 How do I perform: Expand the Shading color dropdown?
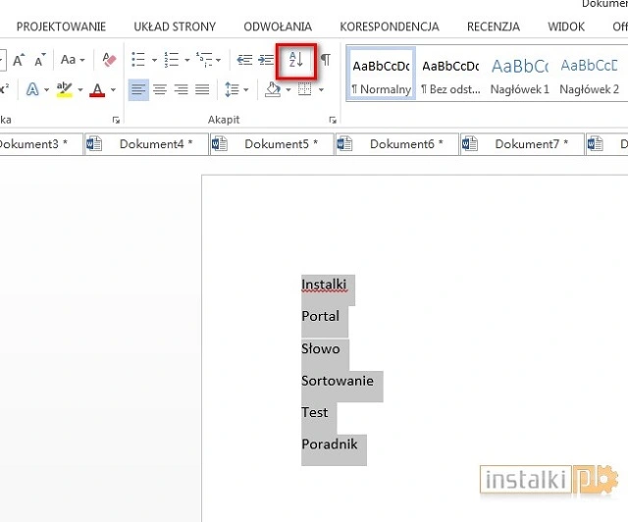click(x=288, y=89)
